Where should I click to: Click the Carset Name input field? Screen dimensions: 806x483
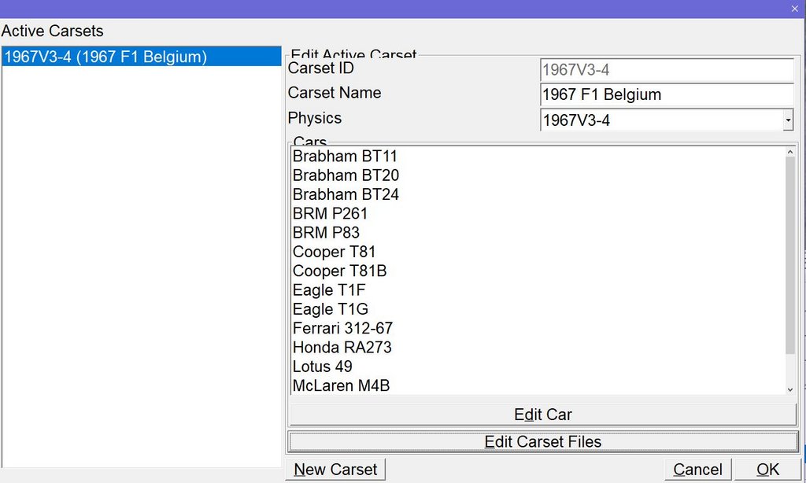point(667,94)
